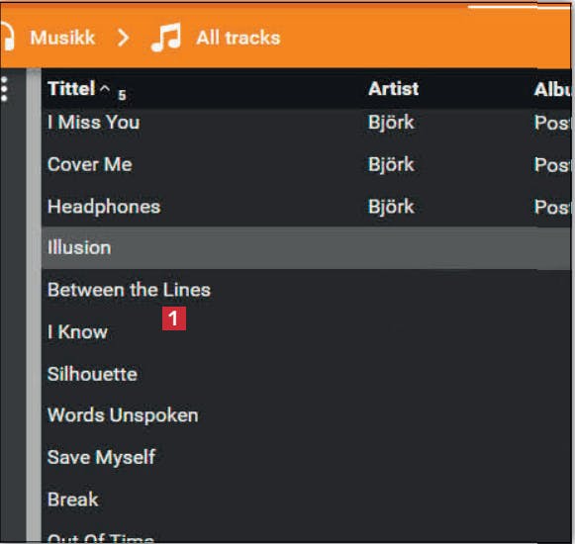This screenshot has width=575, height=544.
Task: Click the breadcrumb chevron after Musikk
Action: 124,38
